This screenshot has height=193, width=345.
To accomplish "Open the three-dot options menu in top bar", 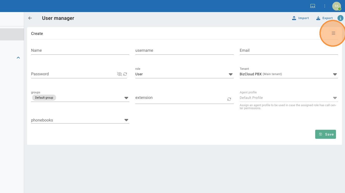I will point(325,6).
